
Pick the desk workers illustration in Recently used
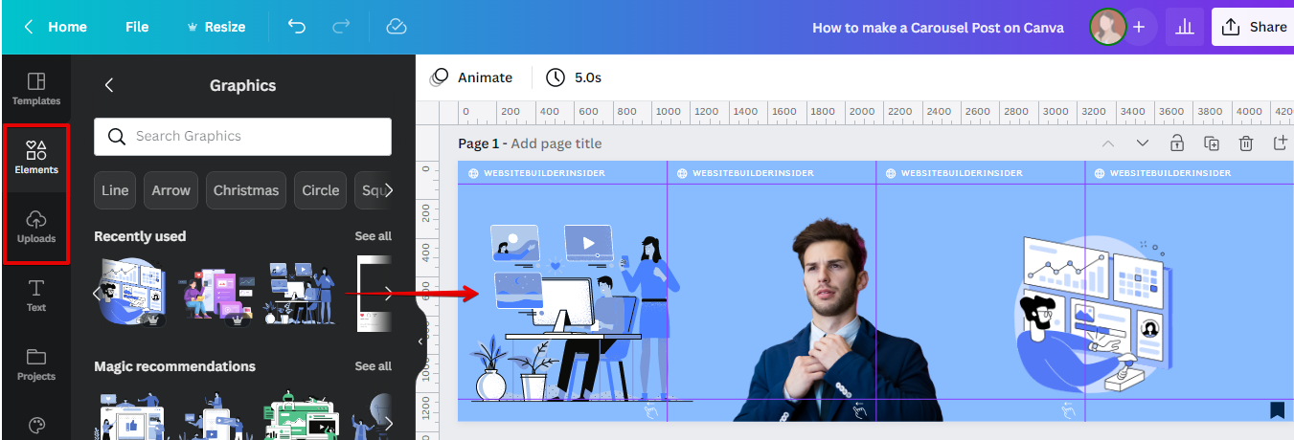[301, 294]
